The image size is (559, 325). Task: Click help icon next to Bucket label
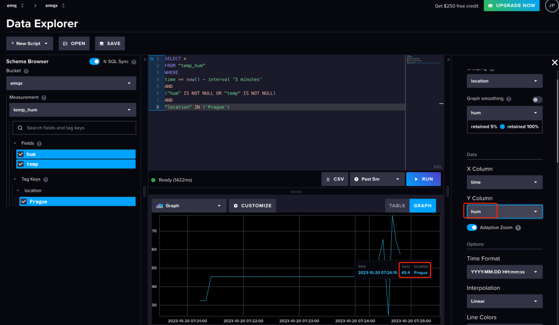coord(26,71)
